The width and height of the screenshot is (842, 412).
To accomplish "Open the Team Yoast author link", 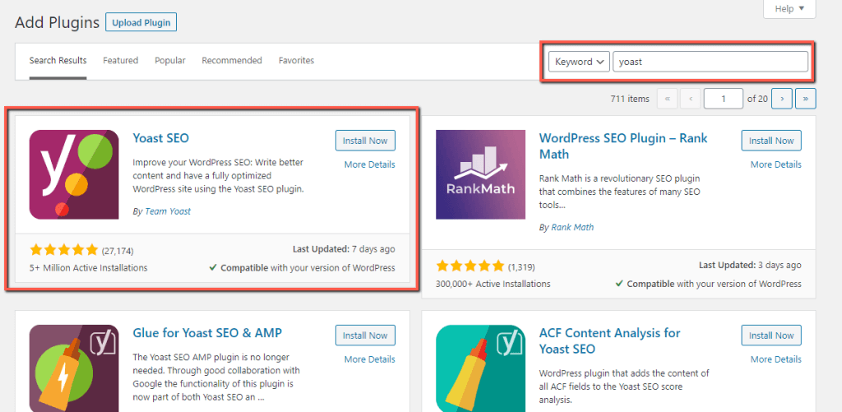I will (x=168, y=211).
